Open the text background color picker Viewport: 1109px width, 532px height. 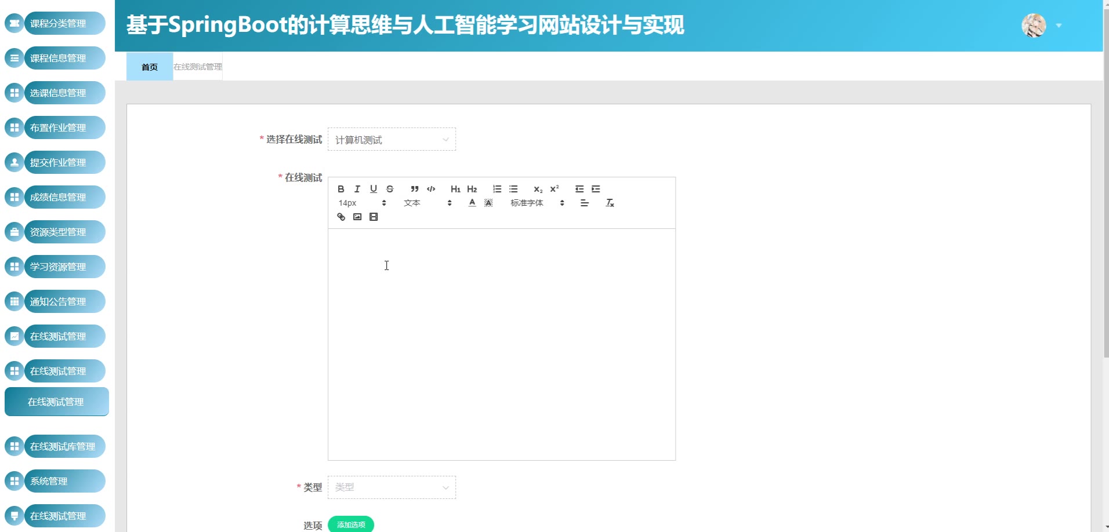pyautogui.click(x=488, y=203)
